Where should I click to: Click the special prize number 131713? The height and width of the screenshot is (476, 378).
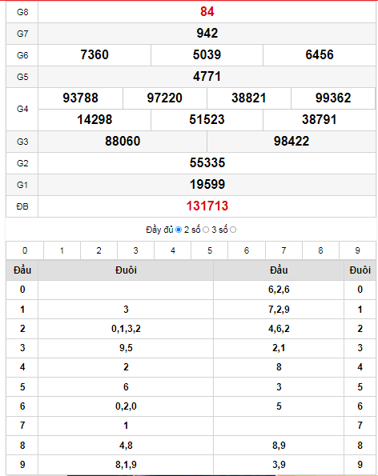[207, 206]
